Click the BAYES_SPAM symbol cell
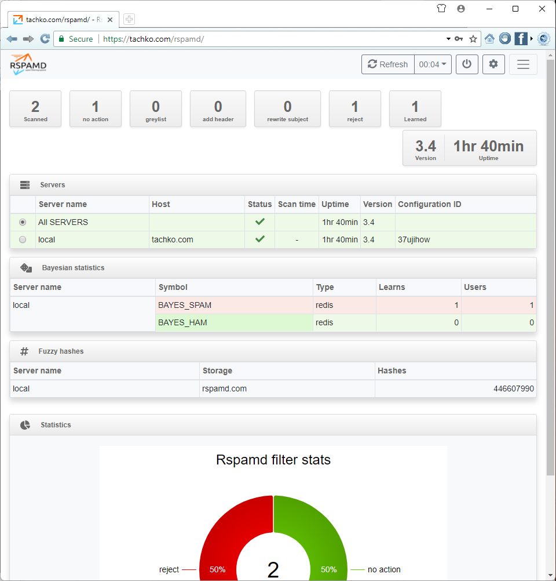Image resolution: width=556 pixels, height=581 pixels. [235, 306]
